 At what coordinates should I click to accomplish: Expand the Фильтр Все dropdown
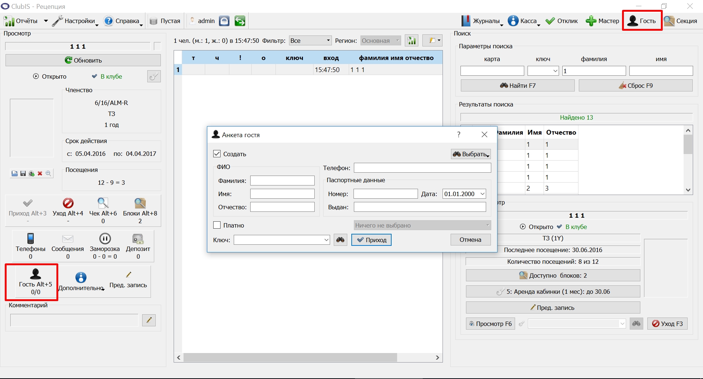(x=310, y=41)
